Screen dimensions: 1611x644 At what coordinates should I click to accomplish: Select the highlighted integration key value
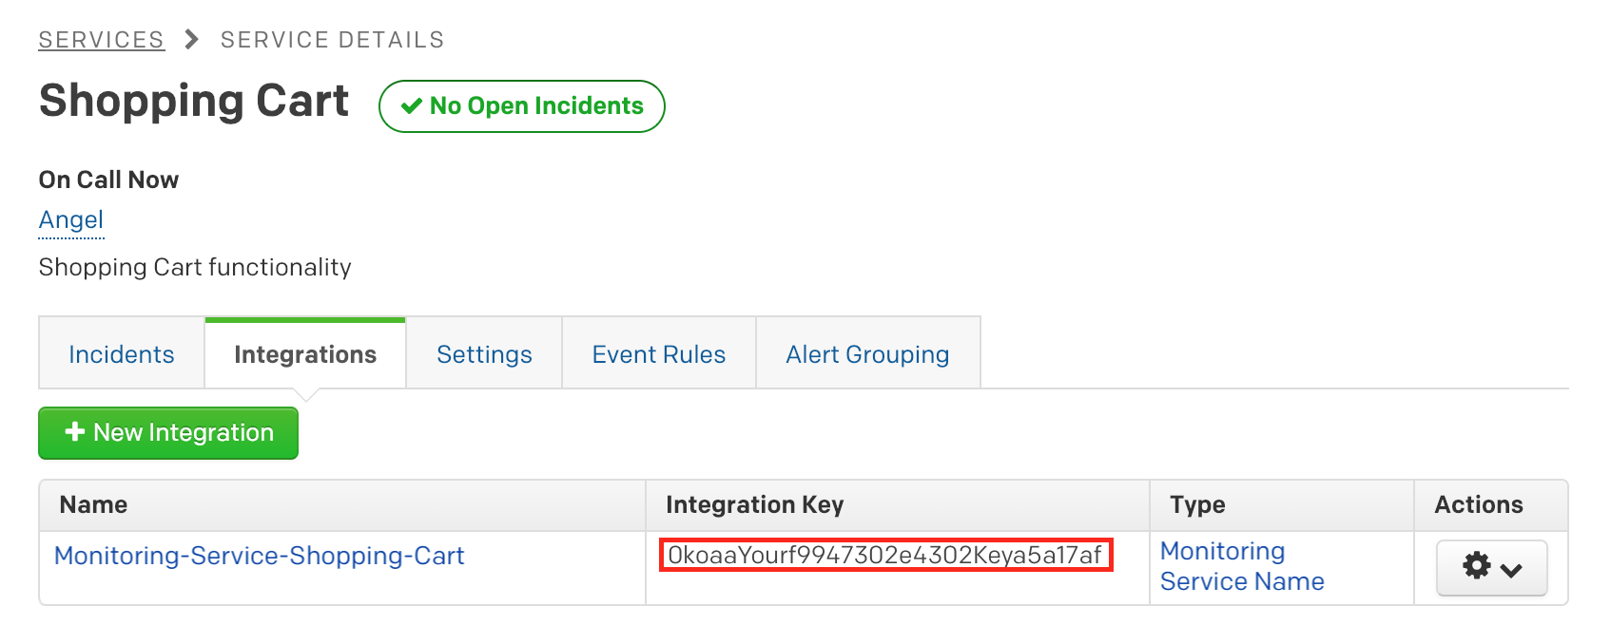(885, 556)
